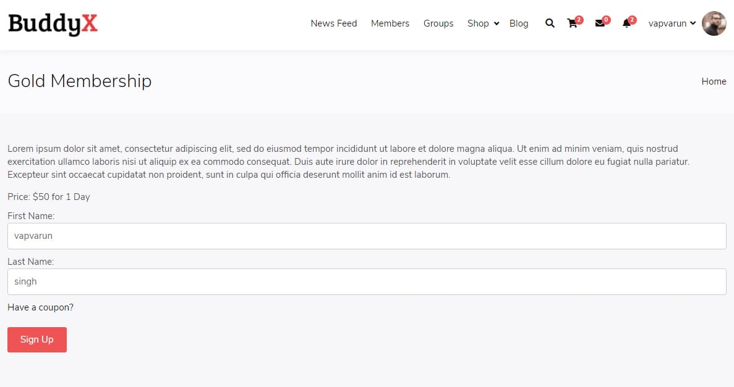Open the messages envelope icon
This screenshot has height=387, width=734.
(599, 24)
